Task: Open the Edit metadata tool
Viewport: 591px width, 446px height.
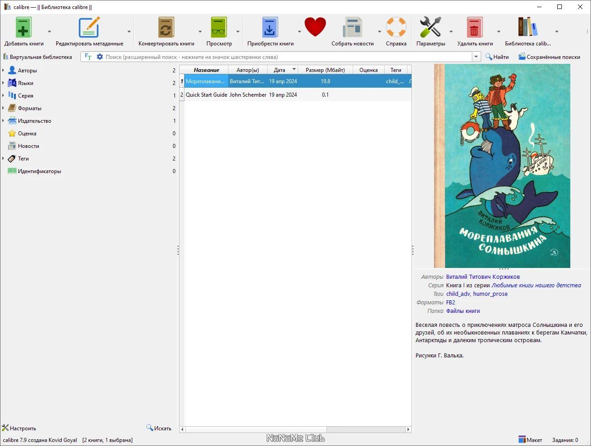Action: click(x=89, y=28)
